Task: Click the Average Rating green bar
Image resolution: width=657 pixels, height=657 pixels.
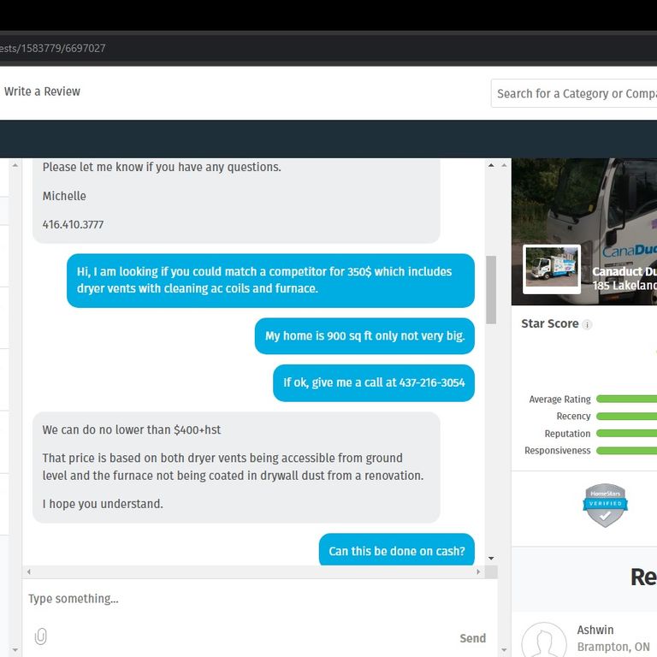Action: [626, 400]
